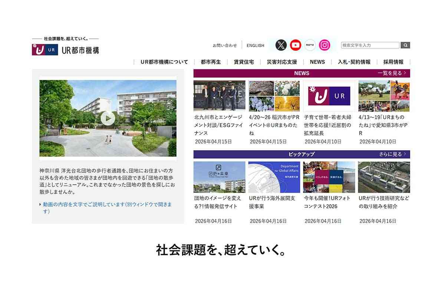445x296 pixels.
Task: Open the YouTube channel icon
Action: click(x=295, y=45)
